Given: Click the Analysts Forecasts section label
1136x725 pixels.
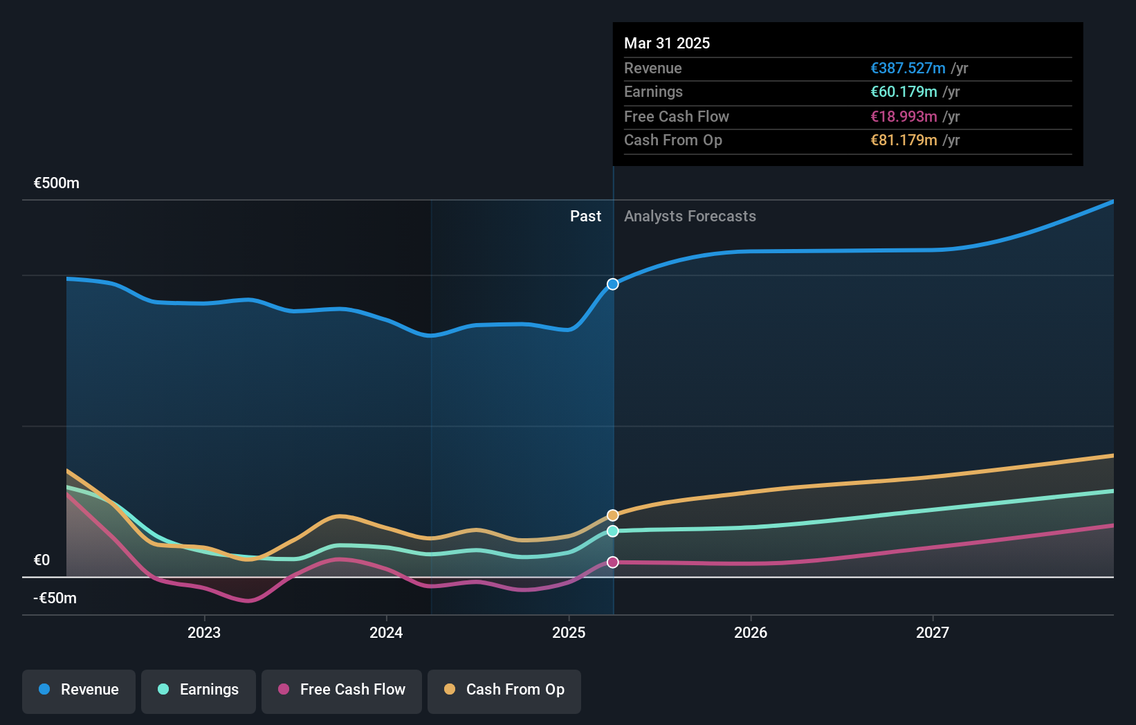Looking at the screenshot, I should [x=689, y=216].
